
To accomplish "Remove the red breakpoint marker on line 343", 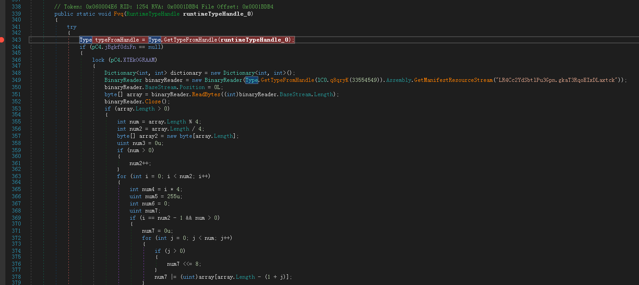I will click(x=2, y=40).
